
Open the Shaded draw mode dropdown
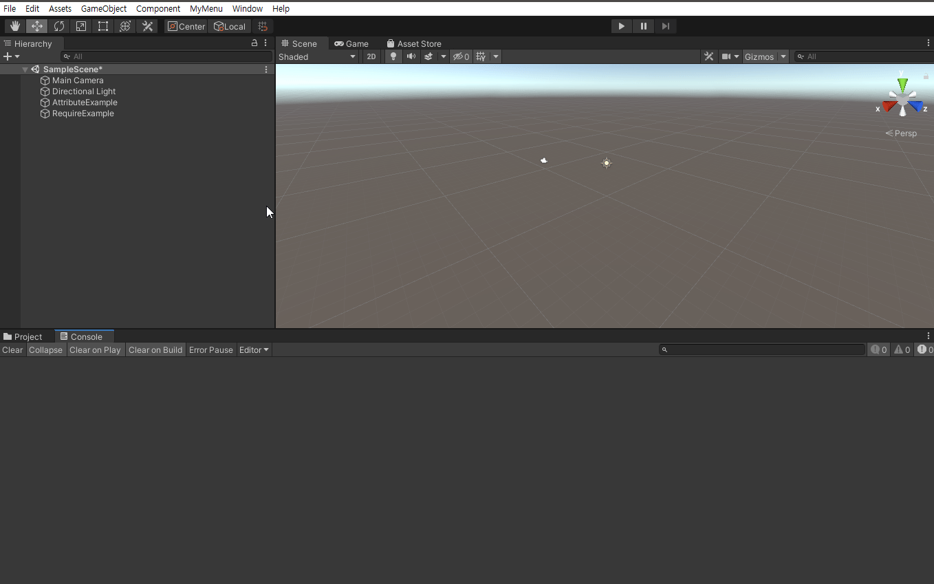(x=318, y=56)
